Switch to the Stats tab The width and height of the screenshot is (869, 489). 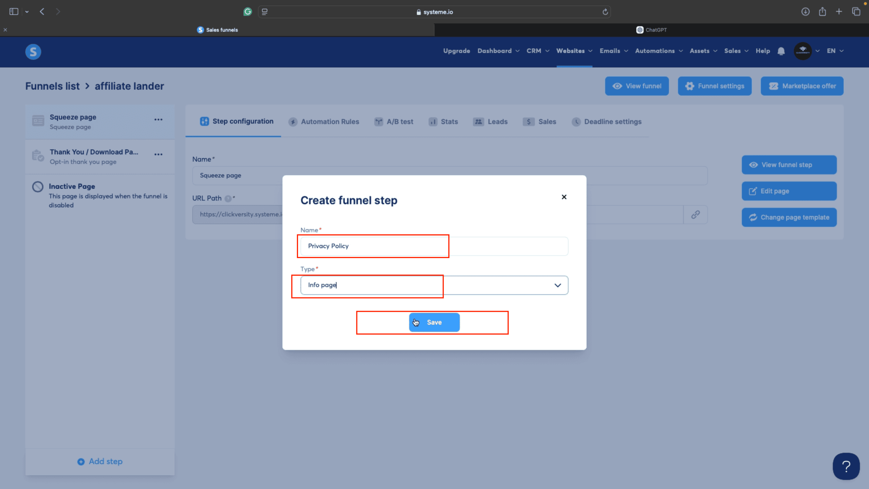(x=443, y=122)
